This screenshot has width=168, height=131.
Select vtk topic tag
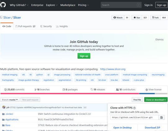(23, 75)
